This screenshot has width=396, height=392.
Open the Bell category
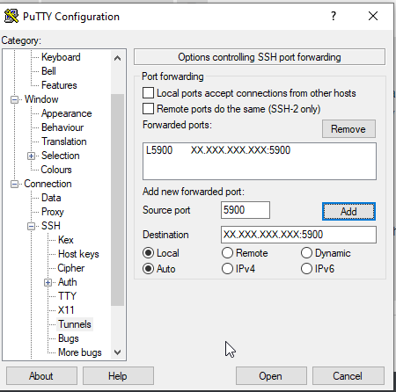pyautogui.click(x=48, y=71)
